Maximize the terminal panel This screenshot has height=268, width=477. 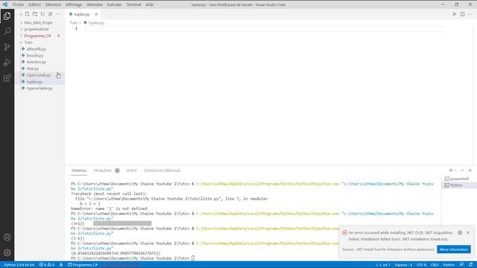[462, 170]
